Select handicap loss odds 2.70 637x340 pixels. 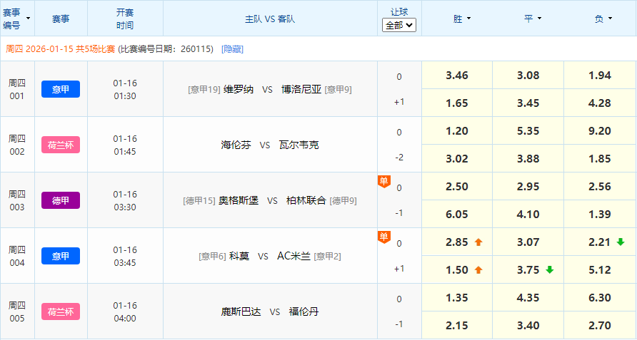[600, 326]
